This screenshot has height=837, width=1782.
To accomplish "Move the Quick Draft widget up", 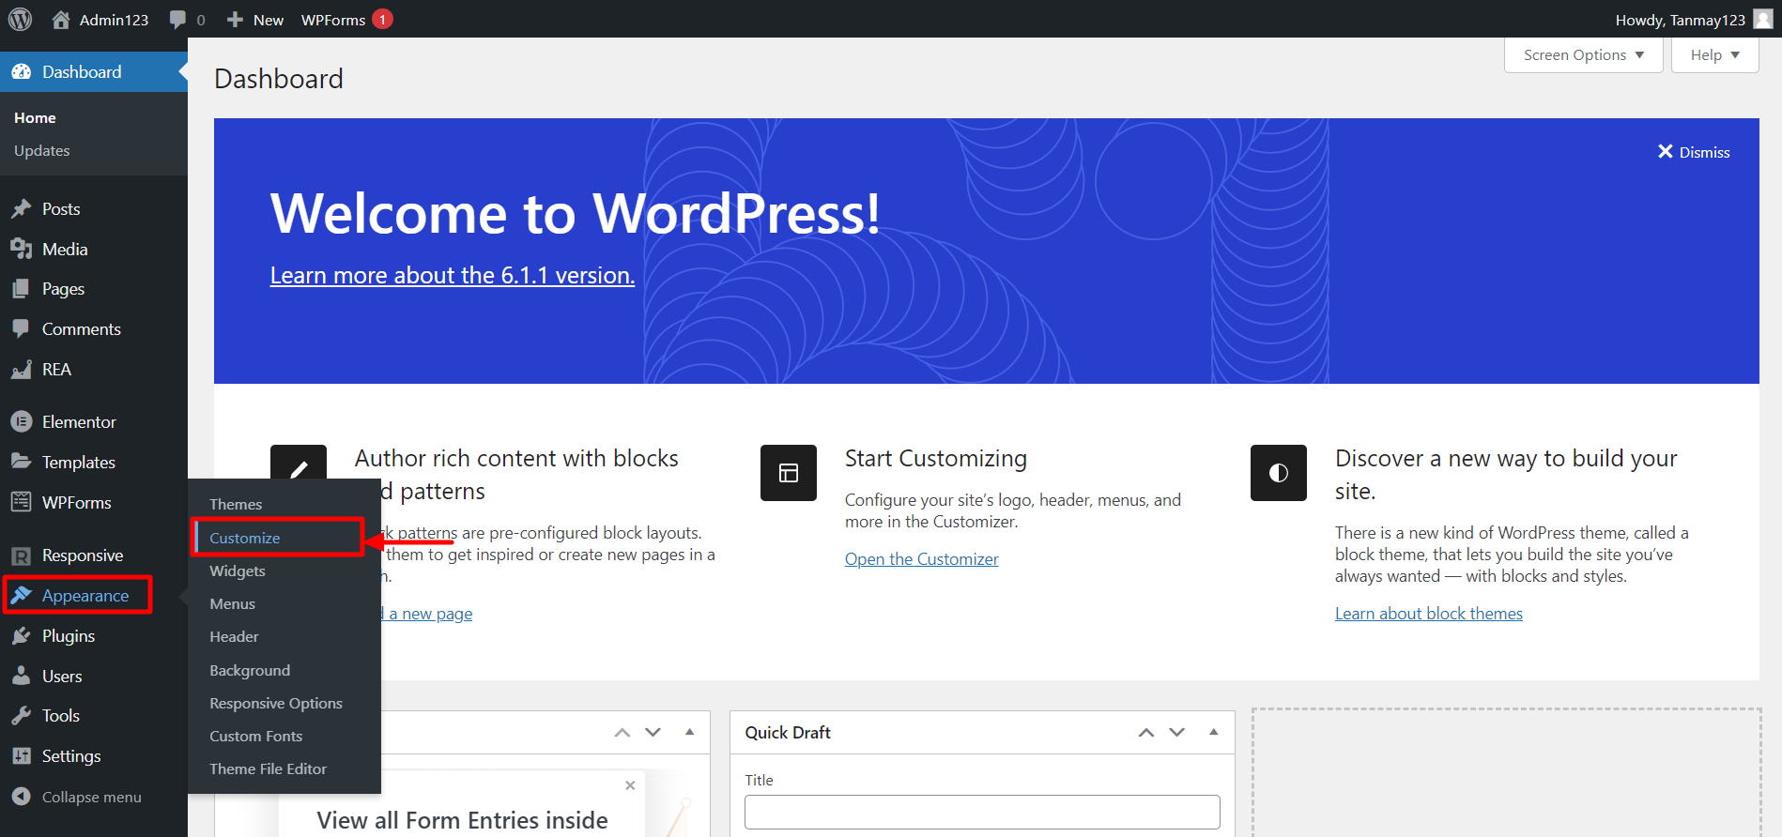I will tap(1146, 733).
